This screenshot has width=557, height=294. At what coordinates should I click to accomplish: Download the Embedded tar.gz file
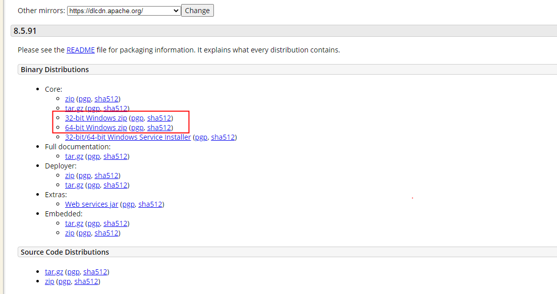pos(75,223)
